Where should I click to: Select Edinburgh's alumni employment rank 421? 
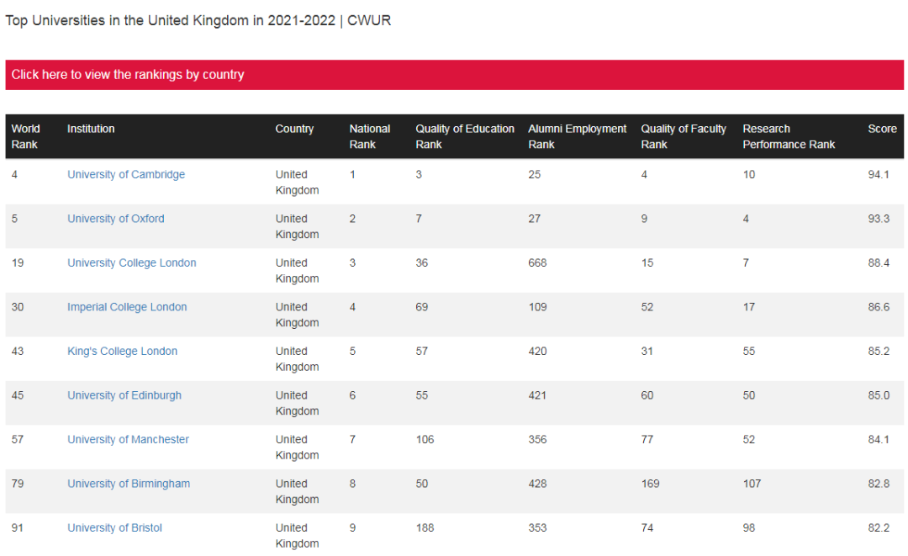(537, 395)
